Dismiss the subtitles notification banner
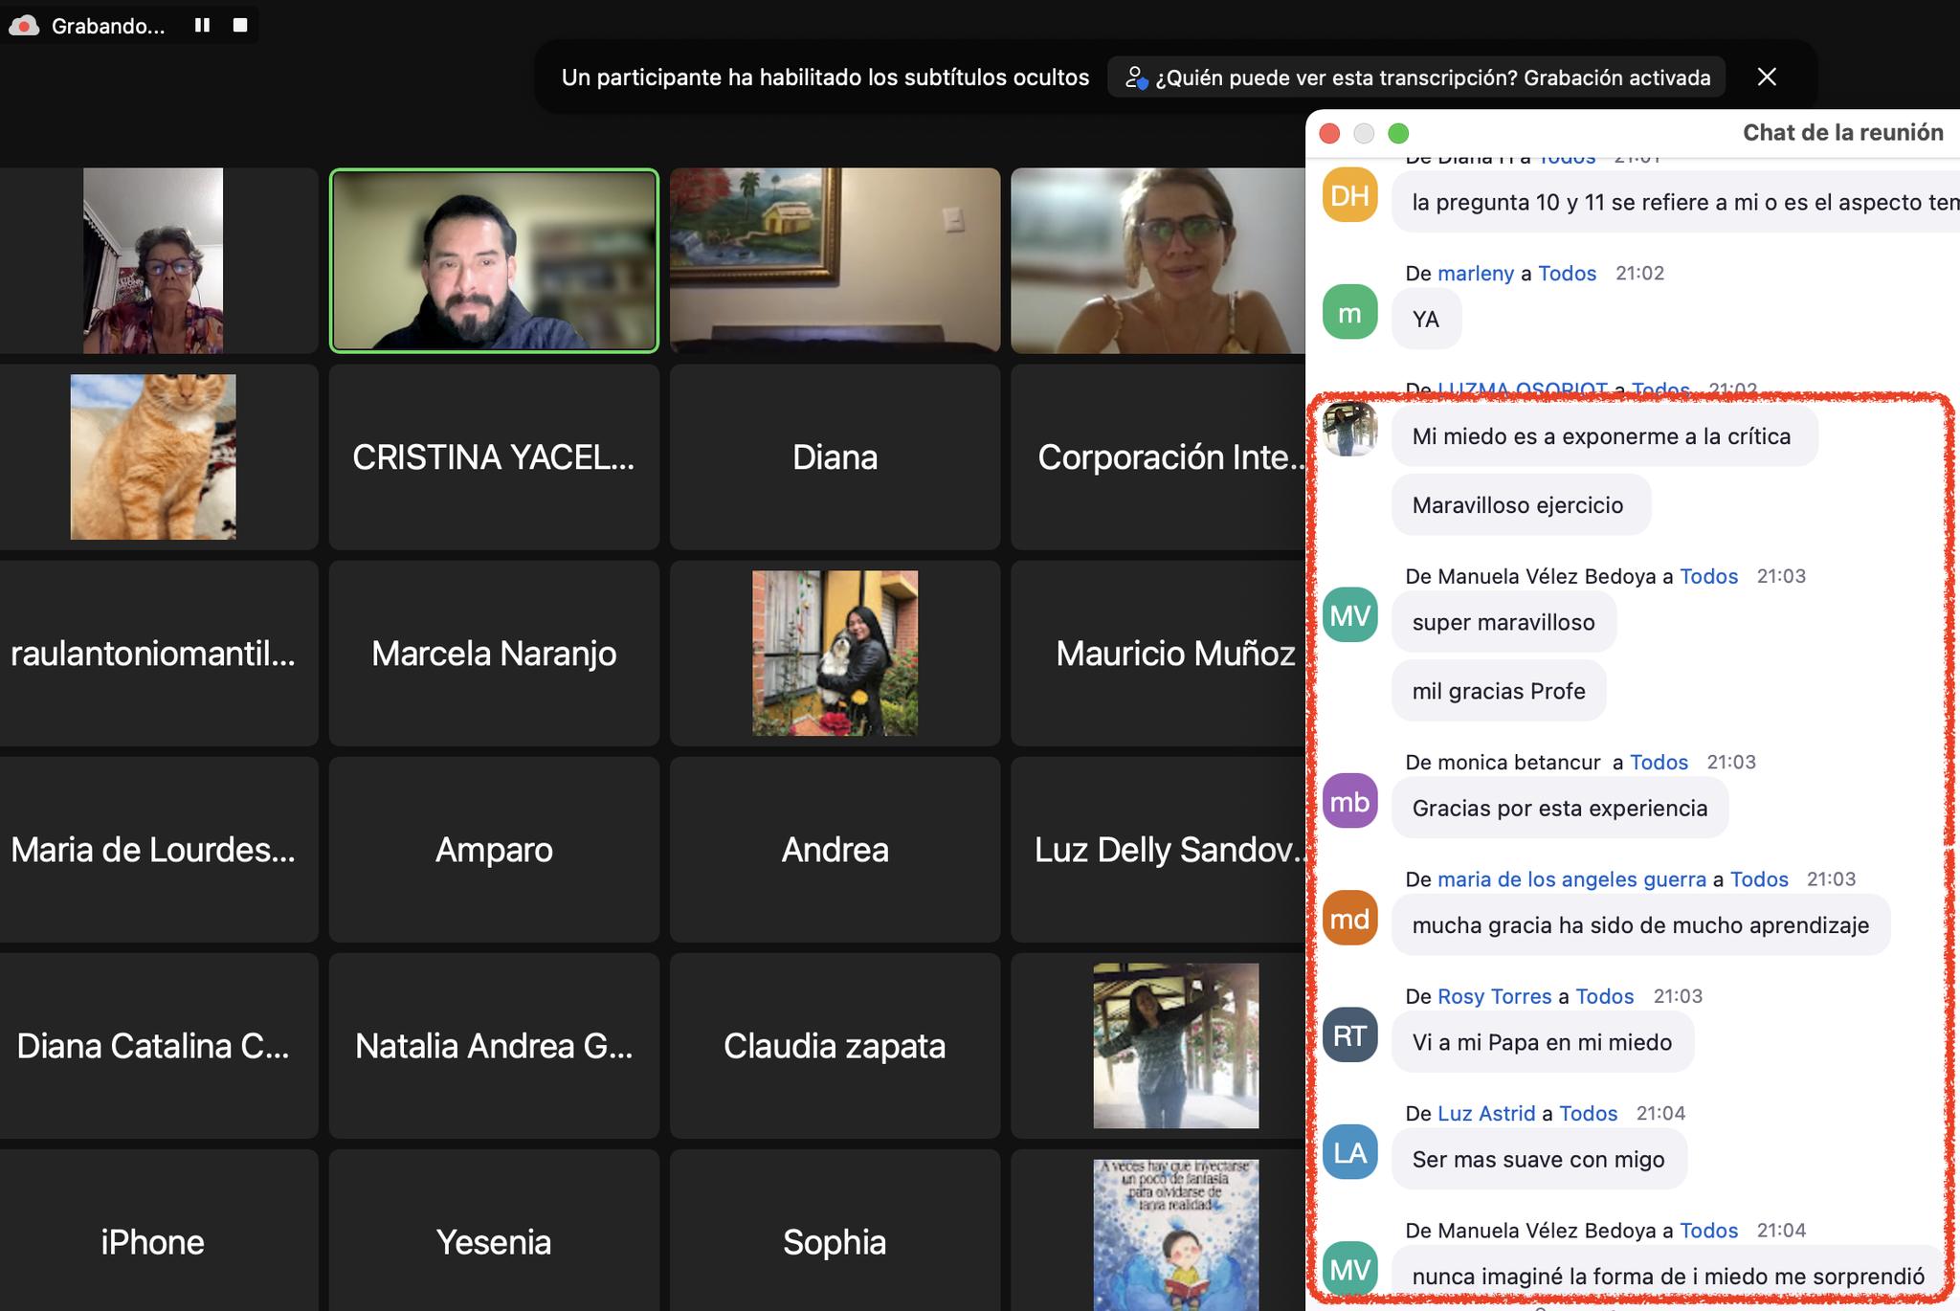The width and height of the screenshot is (1960, 1311). tap(1767, 78)
